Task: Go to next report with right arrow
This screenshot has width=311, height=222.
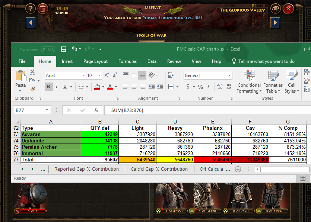Action: pyautogui.click(x=275, y=23)
